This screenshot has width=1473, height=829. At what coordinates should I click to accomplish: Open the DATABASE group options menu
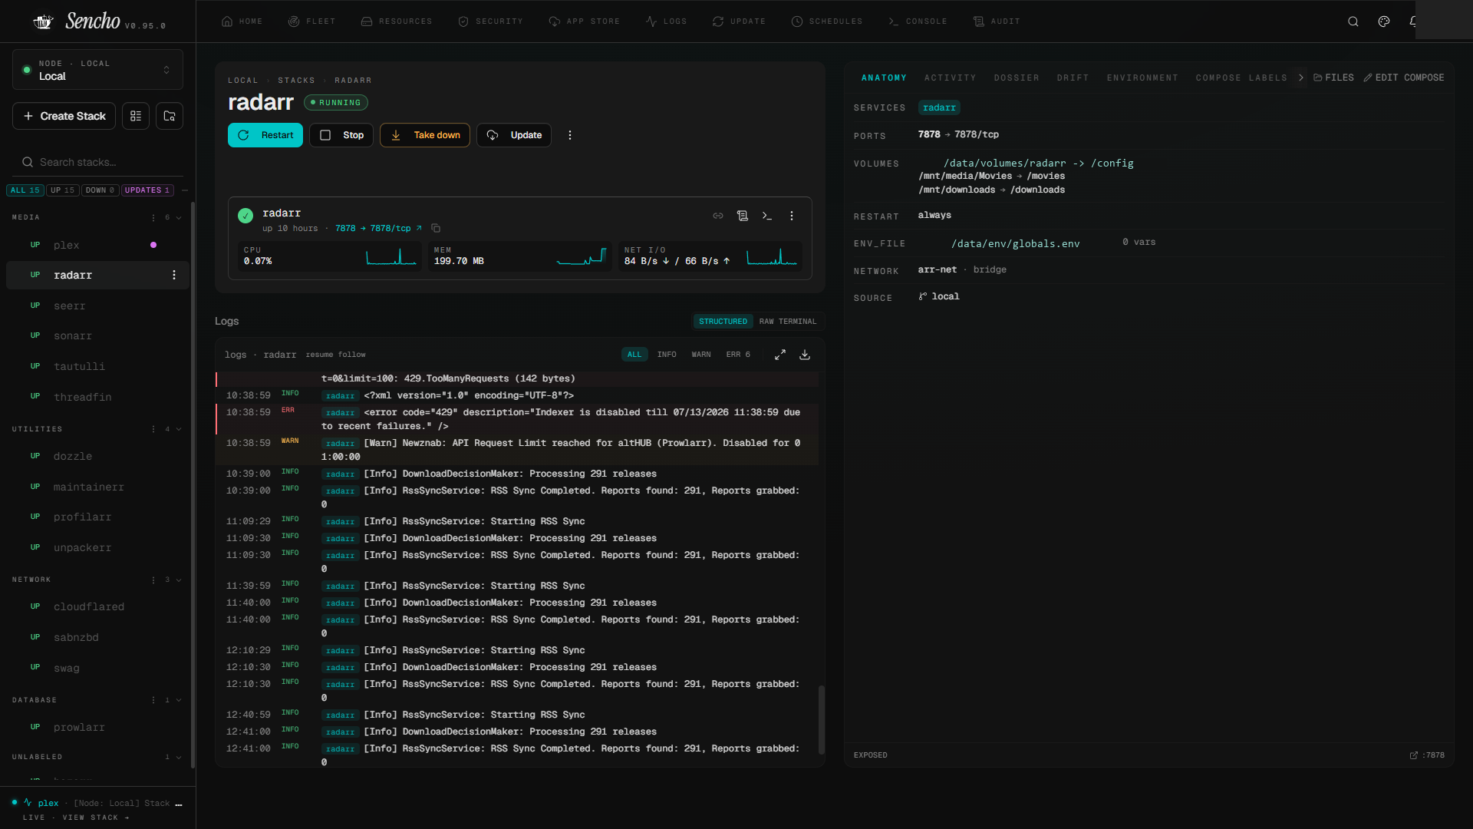[153, 700]
